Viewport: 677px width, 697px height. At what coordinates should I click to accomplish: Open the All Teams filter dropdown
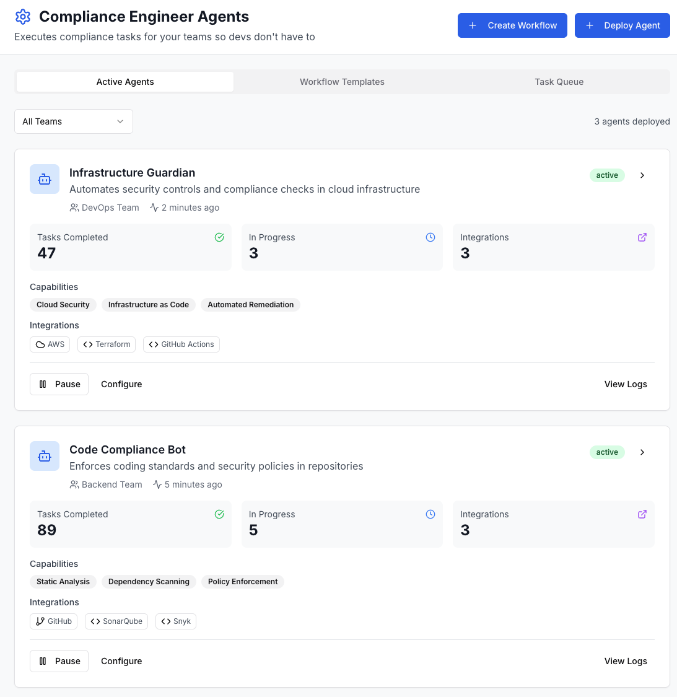(x=74, y=121)
